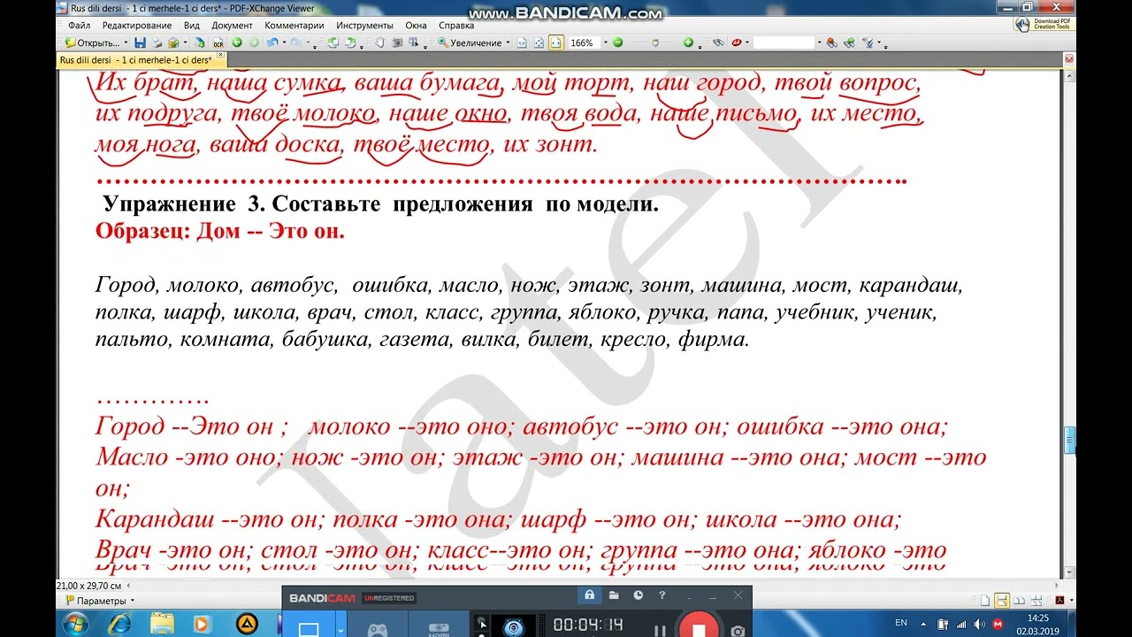The height and width of the screenshot is (637, 1132).
Task: Select the text Select tool
Action: [x=414, y=42]
